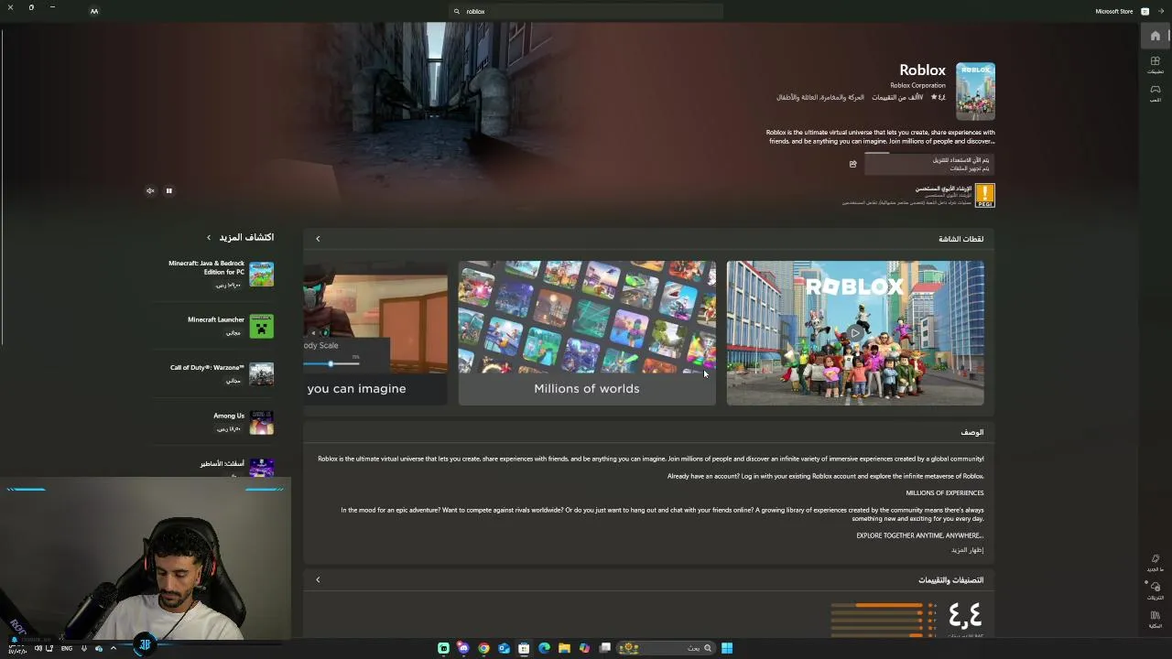This screenshot has width=1172, height=659.
Task: Open Google Chrome from the taskbar
Action: (x=483, y=648)
